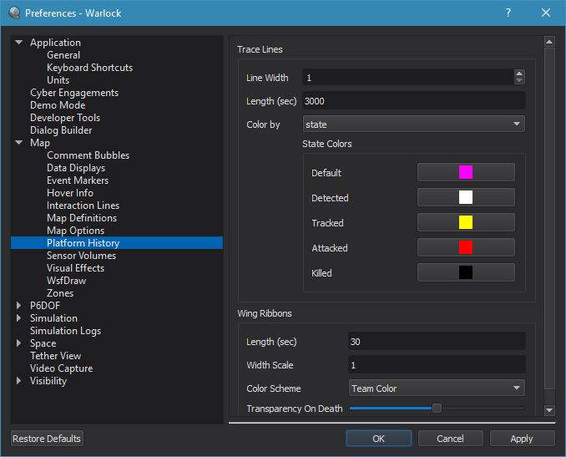Click the Warlock app icon in title bar
The height and width of the screenshot is (457, 566).
(14, 13)
